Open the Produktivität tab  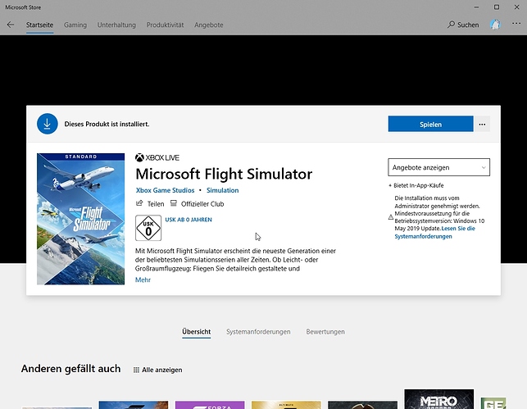click(165, 25)
